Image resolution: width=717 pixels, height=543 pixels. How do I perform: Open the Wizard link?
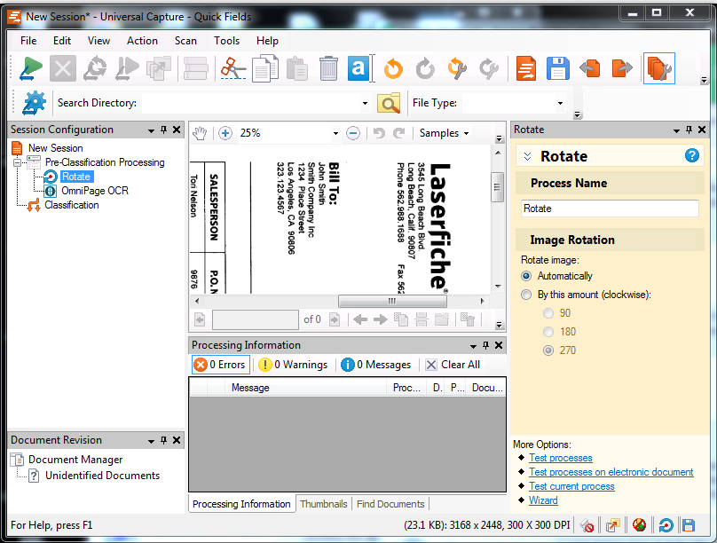coord(543,500)
